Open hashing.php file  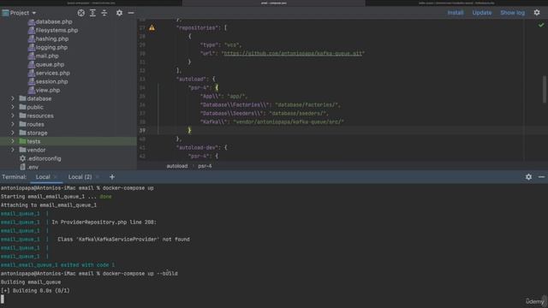(51, 38)
